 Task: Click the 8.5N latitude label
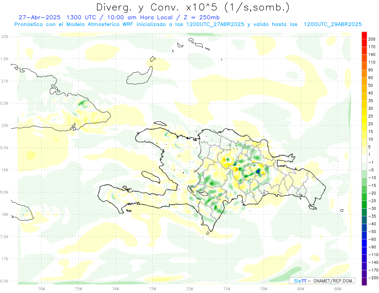point(4,192)
